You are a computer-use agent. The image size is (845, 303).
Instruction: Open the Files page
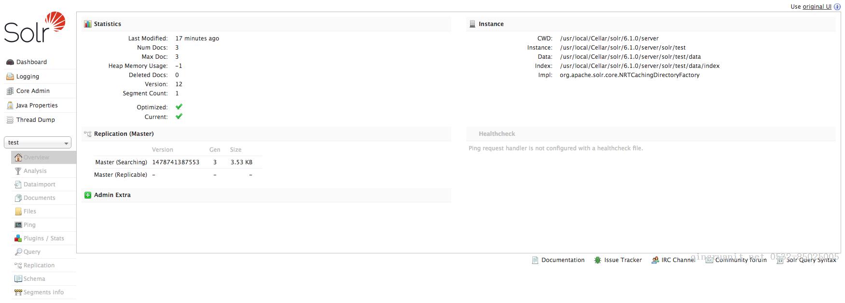(30, 211)
